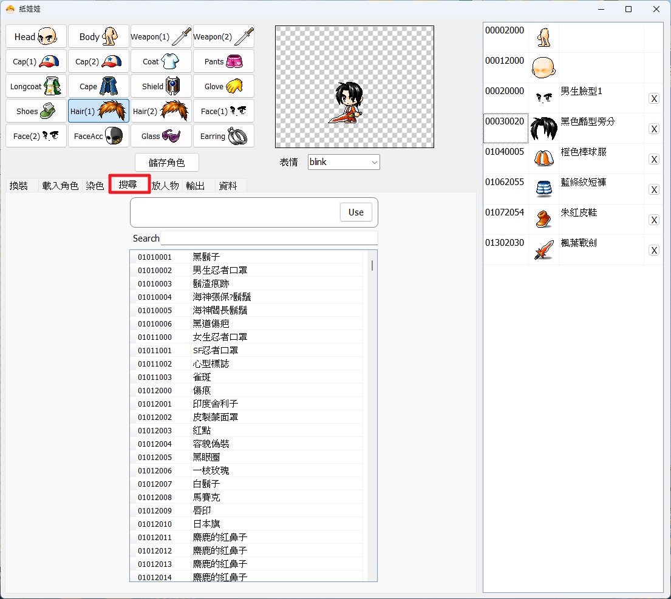Remove 男生臉型1 face using X
Image resolution: width=671 pixels, height=599 pixels.
[654, 99]
